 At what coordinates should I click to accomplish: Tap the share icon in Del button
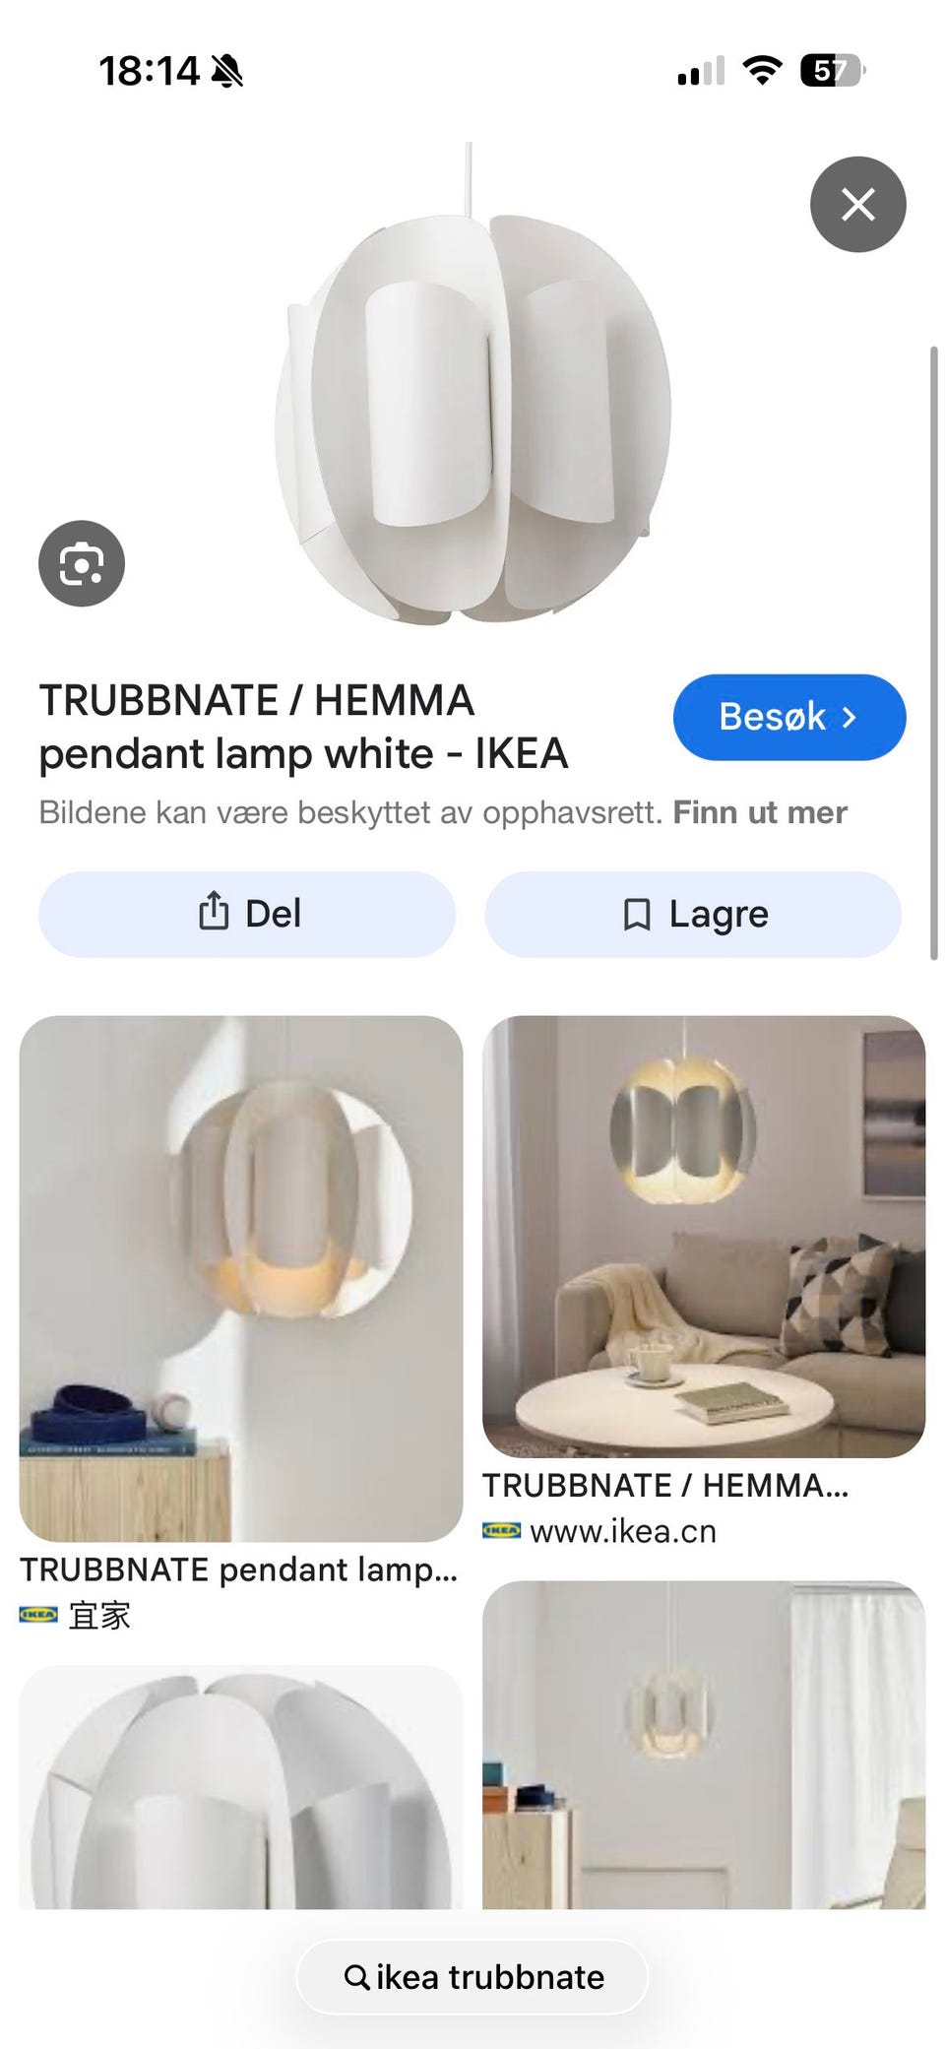coord(214,913)
